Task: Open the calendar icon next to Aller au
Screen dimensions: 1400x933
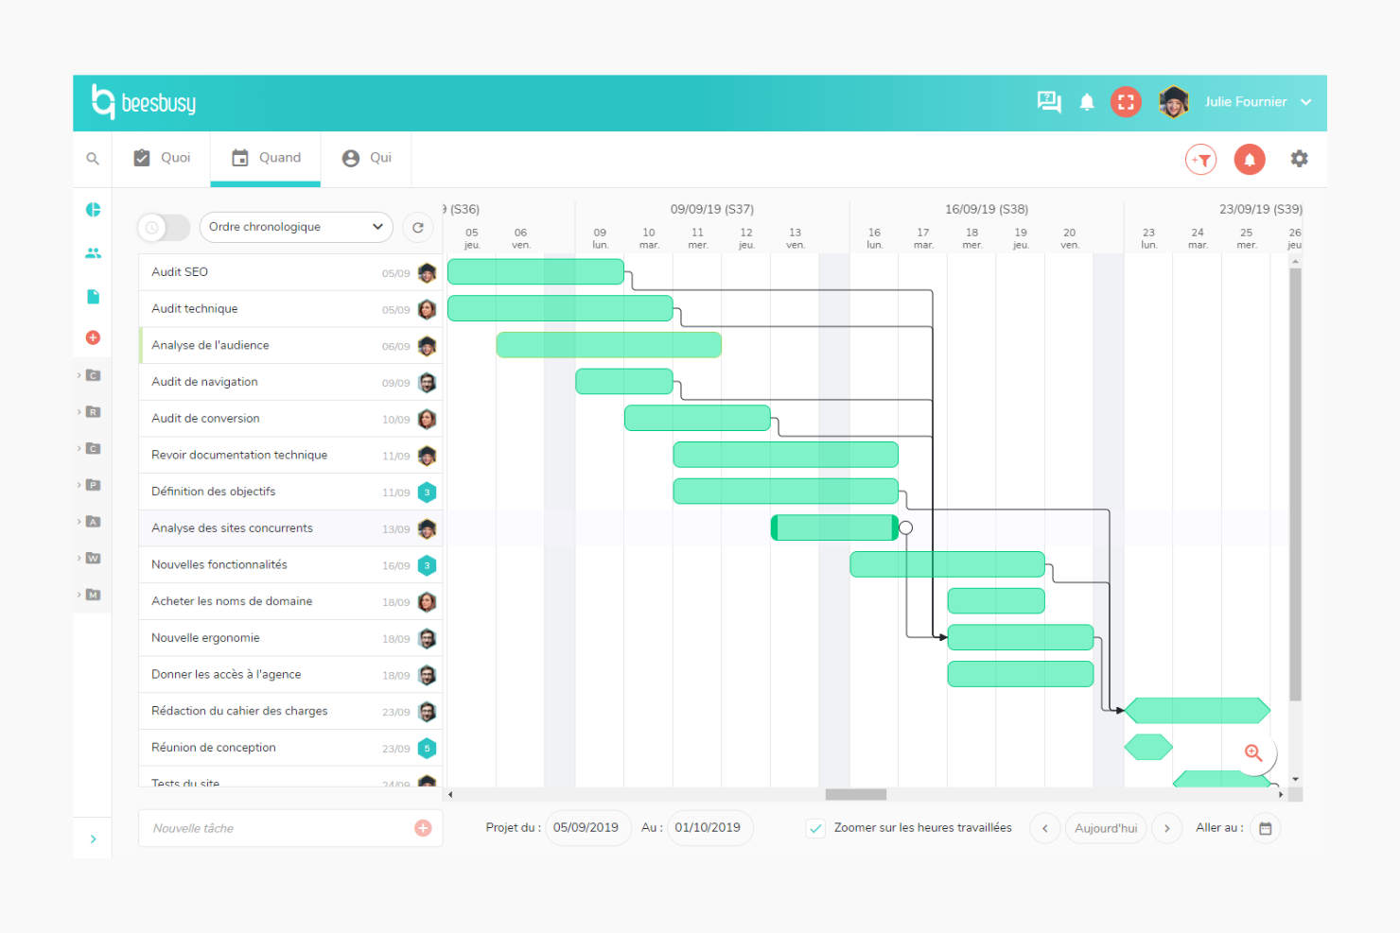Action: pos(1265,828)
